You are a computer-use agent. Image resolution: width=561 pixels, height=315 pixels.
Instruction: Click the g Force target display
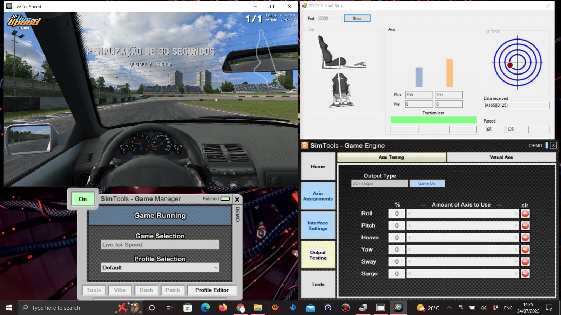[518, 63]
